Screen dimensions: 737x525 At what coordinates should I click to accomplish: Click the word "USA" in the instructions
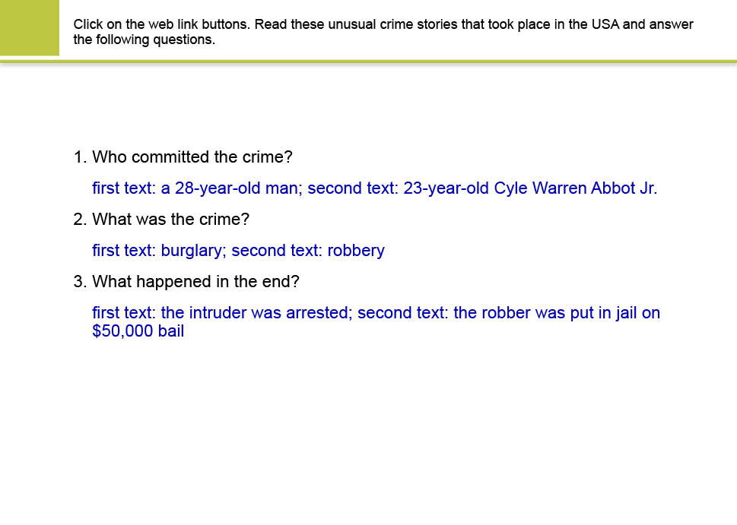click(605, 24)
